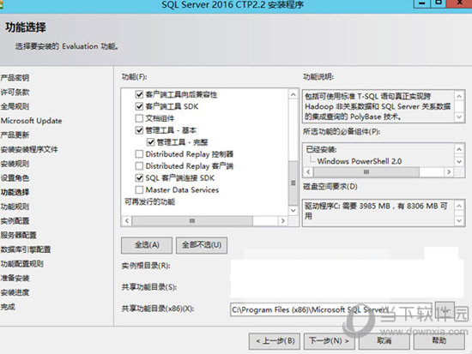Screen dimensions: 472x354
Task: Select 全局规则 step in sidebar
Action: (15, 106)
